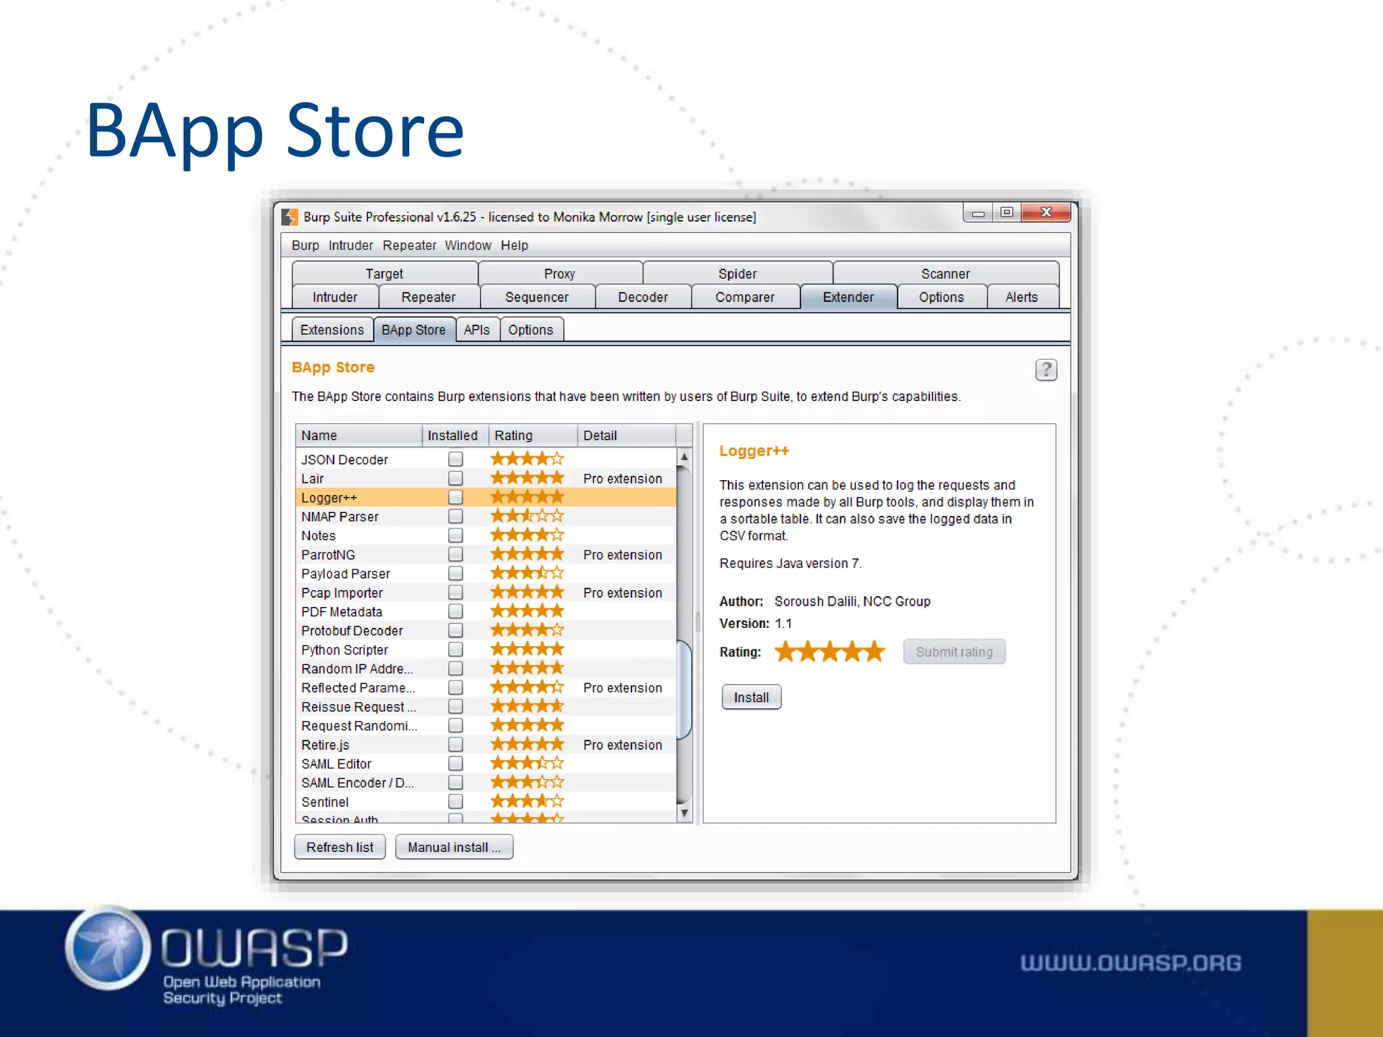Open the APIs sub-tab
This screenshot has width=1383, height=1037.
pos(477,329)
